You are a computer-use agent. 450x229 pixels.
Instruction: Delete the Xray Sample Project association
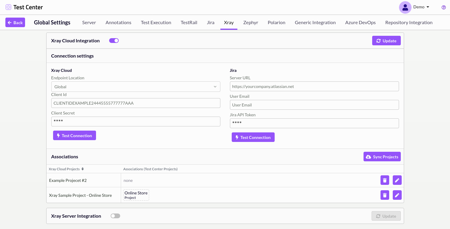(385, 195)
